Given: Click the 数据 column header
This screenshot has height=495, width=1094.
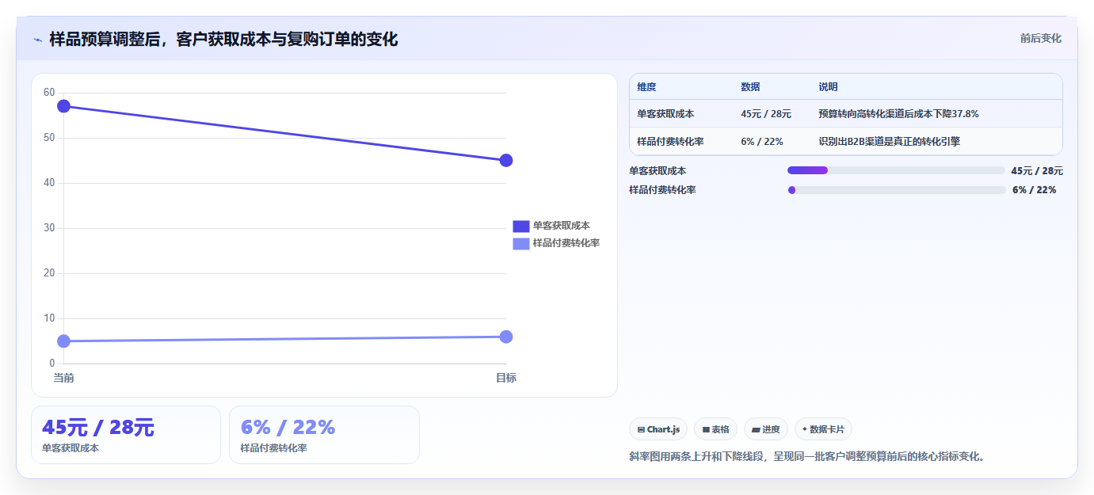Looking at the screenshot, I should coord(750,87).
